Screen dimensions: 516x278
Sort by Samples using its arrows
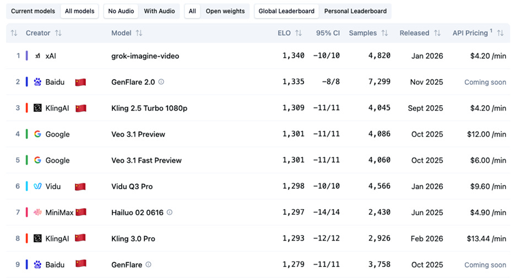pos(385,33)
